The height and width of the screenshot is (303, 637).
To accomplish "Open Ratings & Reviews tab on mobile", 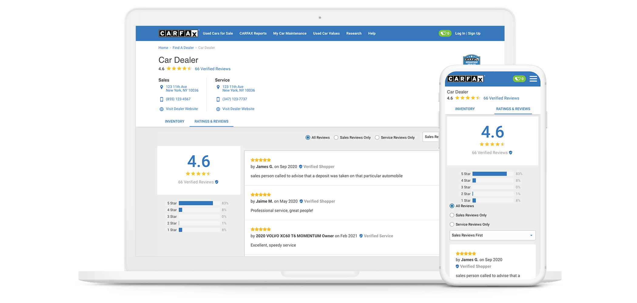I will click(x=513, y=109).
